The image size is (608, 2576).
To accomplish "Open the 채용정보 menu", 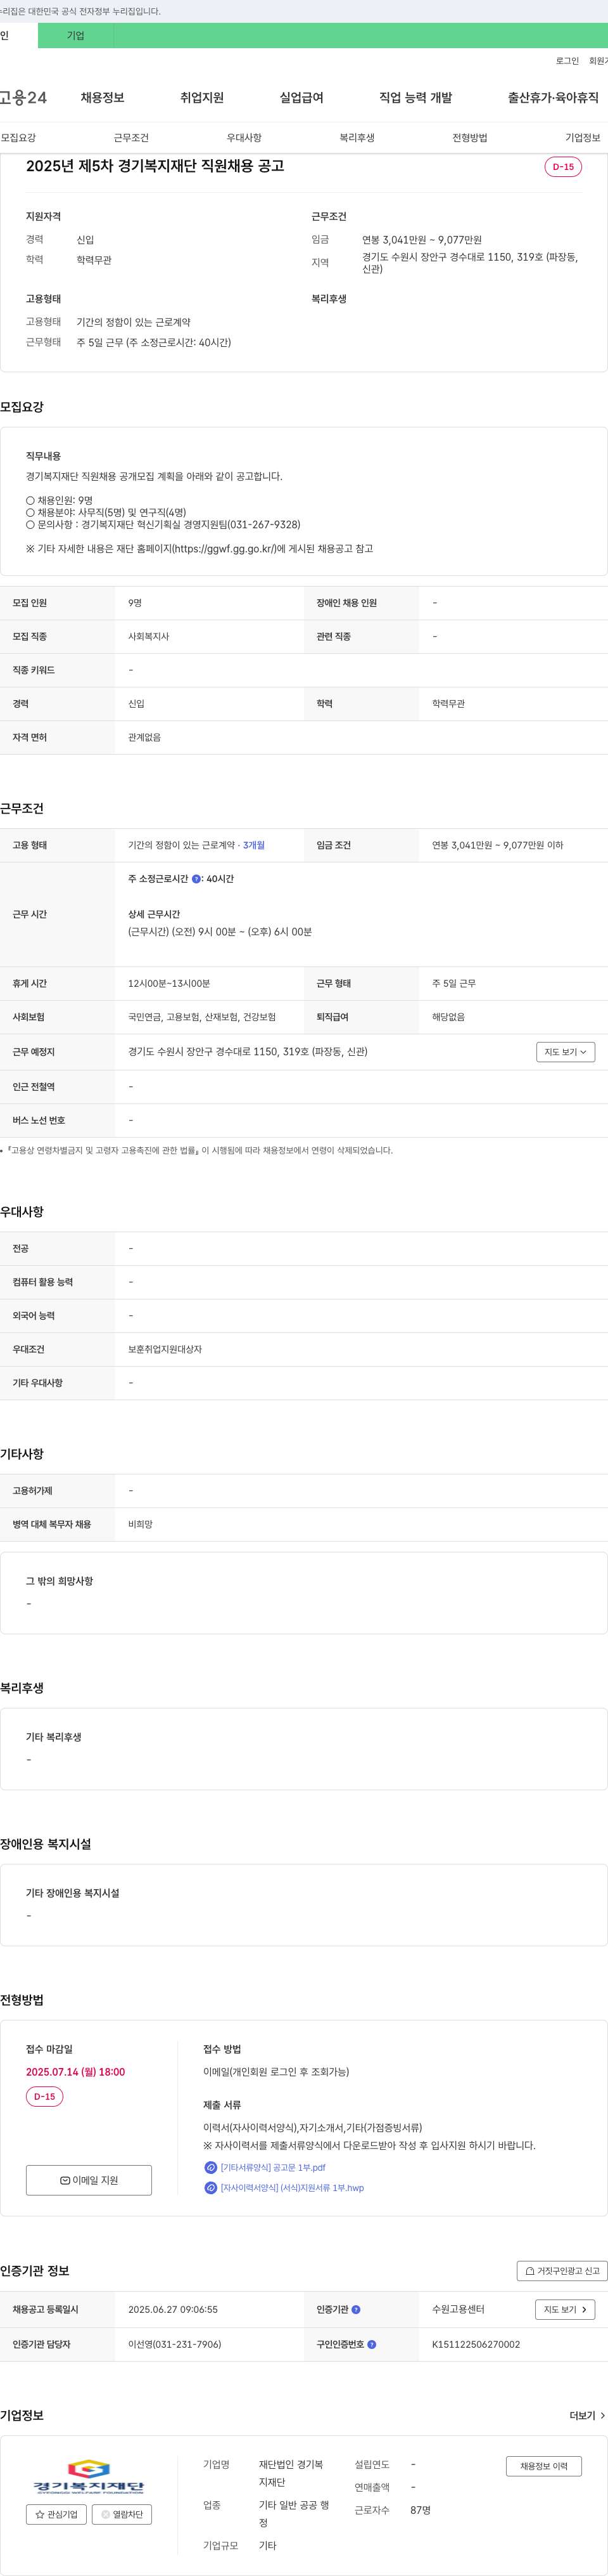I will pos(103,98).
